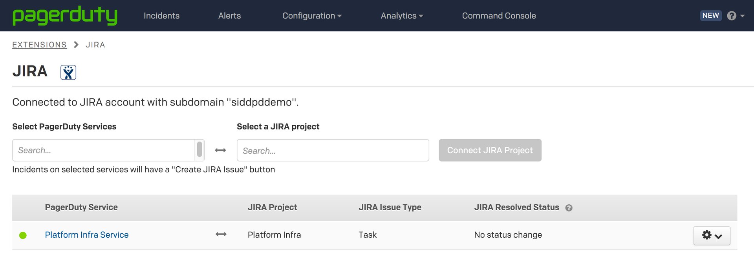Click the PagerDuty Service column header

tap(81, 207)
